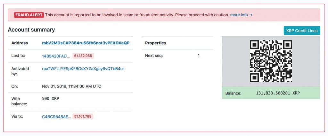
Task: Click the Next seq label
Action: tap(154, 56)
